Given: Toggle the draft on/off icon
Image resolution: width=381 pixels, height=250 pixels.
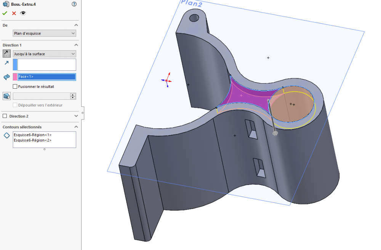Looking at the screenshot, I should pos(6,96).
